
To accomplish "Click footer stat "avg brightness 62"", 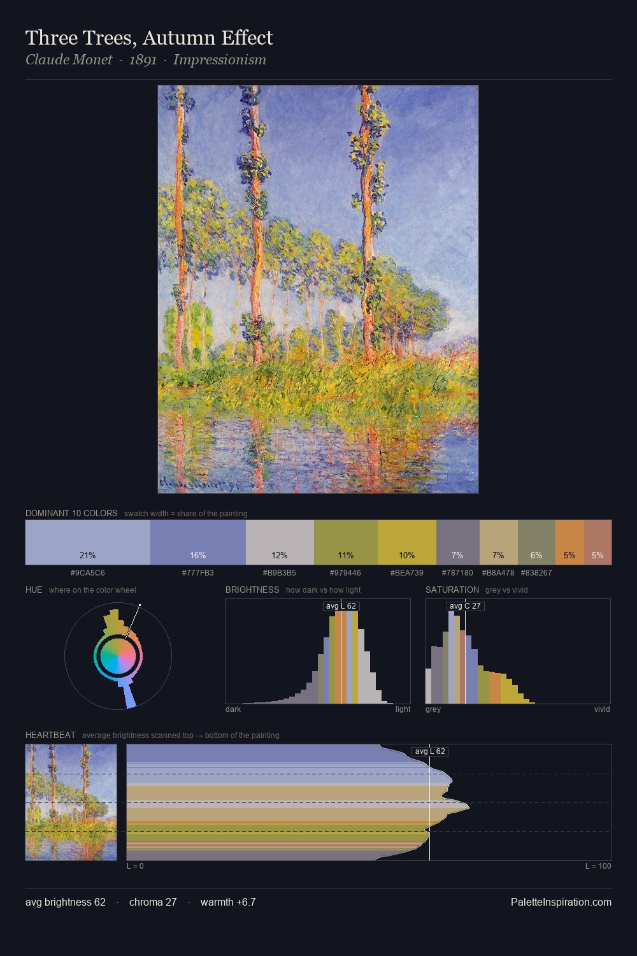I will (66, 902).
